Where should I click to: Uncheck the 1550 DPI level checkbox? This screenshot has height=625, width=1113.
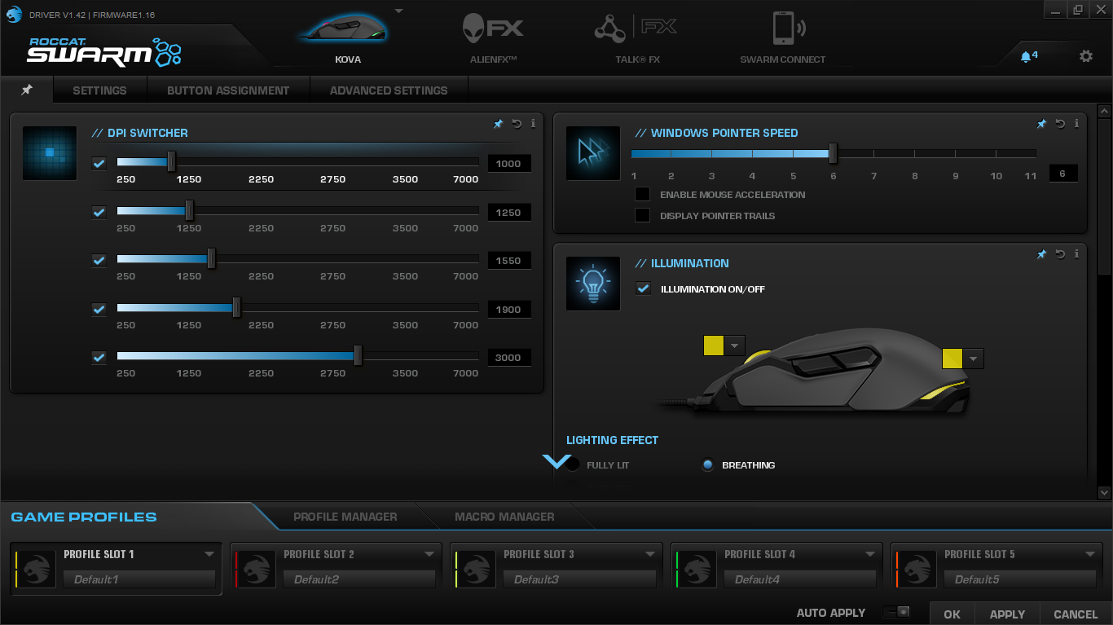click(99, 260)
